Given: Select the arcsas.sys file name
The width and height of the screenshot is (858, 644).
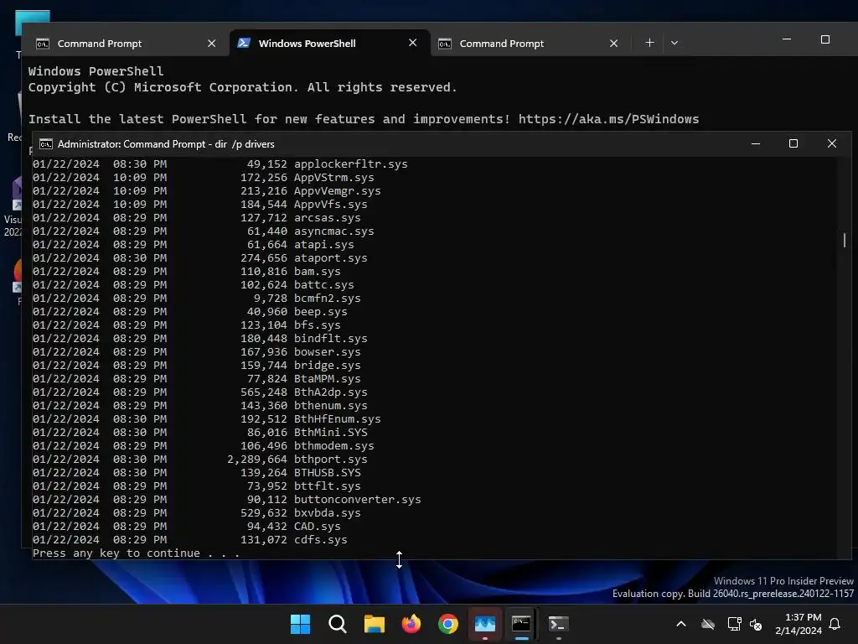Looking at the screenshot, I should click(328, 217).
